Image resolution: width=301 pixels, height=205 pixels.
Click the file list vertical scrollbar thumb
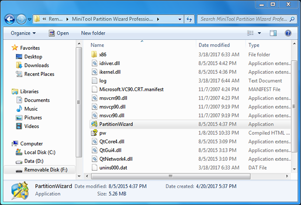coord(294,107)
